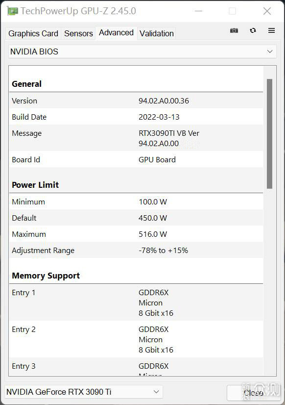Click the maximize window button
This screenshot has height=405, width=285.
click(232, 11)
